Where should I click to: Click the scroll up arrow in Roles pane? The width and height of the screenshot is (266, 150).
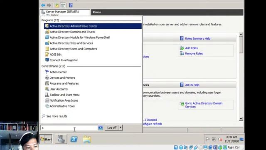[x=241, y=35]
